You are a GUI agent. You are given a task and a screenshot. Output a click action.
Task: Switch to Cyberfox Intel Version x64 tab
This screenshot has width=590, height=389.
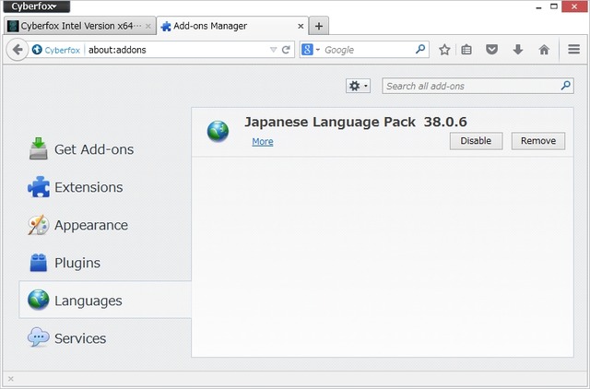[80, 26]
